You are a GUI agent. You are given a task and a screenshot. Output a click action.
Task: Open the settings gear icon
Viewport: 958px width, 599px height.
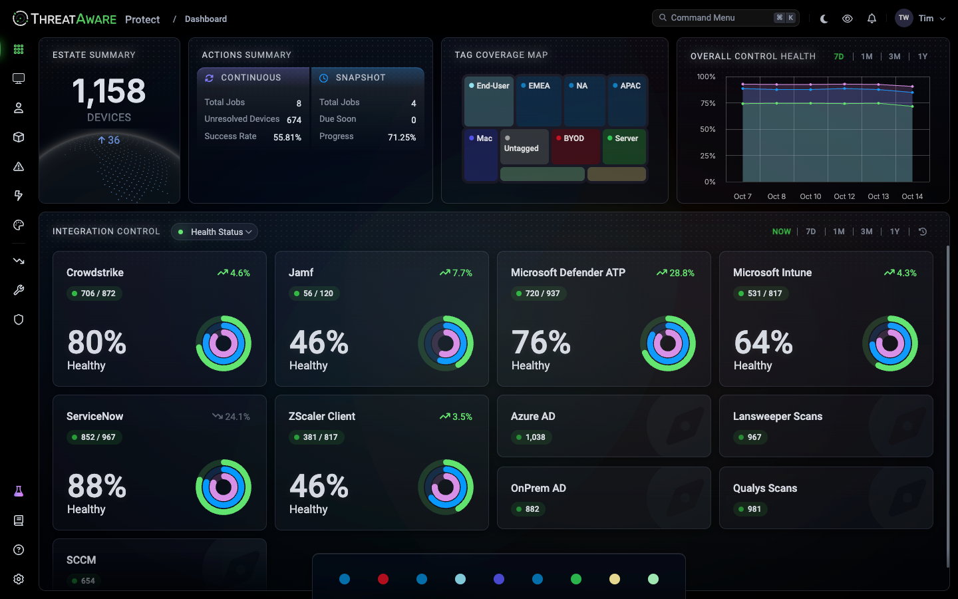point(19,579)
